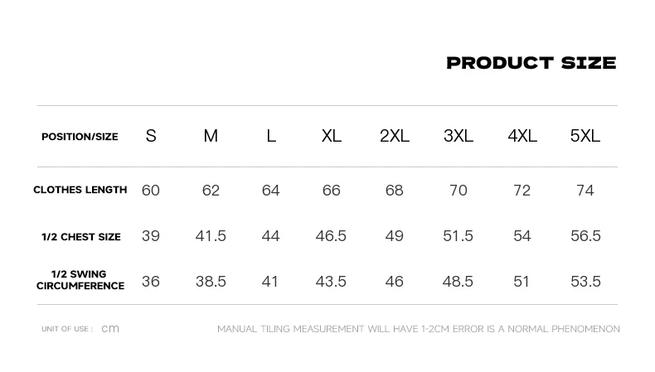Select the 1/2 CHEST SIZE row label
Screen dimensions: 655x372
tap(81, 237)
